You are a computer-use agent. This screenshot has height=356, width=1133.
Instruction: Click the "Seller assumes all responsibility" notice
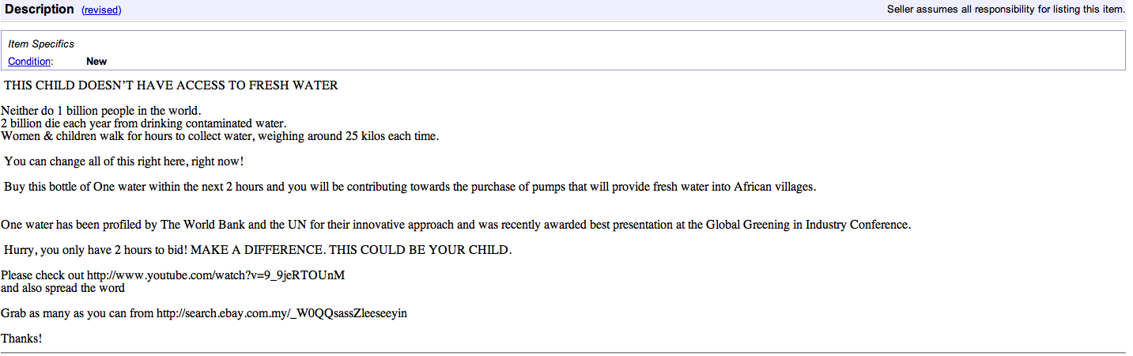click(1005, 9)
